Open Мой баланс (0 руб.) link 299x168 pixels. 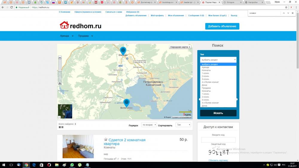click(x=217, y=16)
